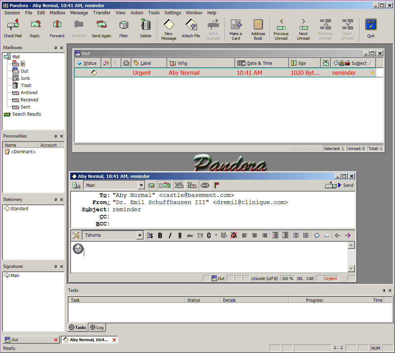Click the Filter toolbar icon

point(124,28)
